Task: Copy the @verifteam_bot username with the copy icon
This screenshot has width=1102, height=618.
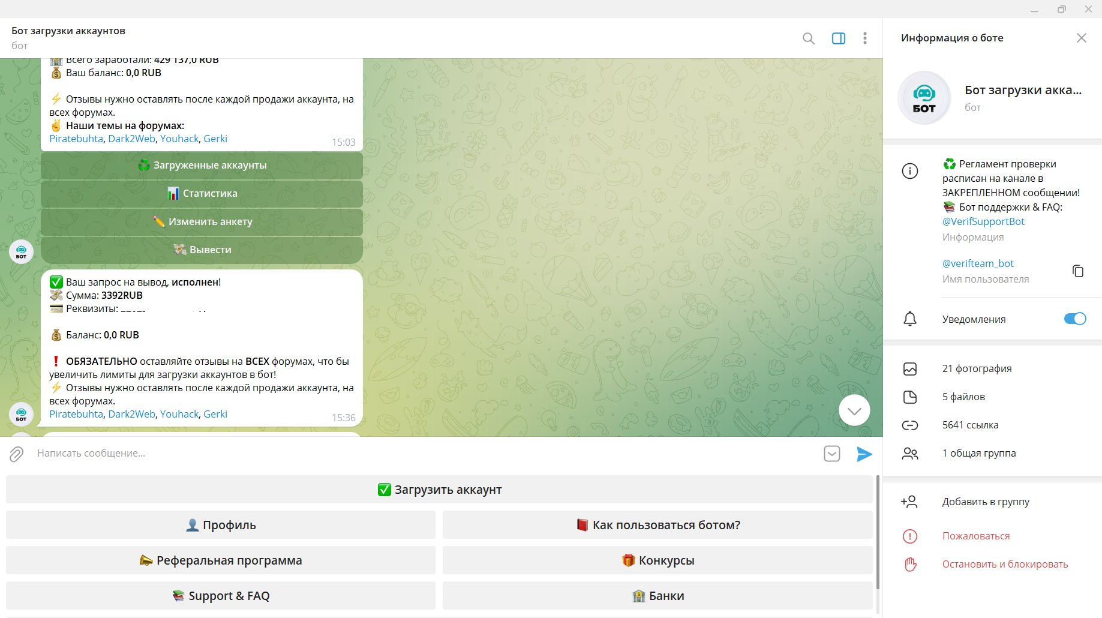Action: 1077,271
